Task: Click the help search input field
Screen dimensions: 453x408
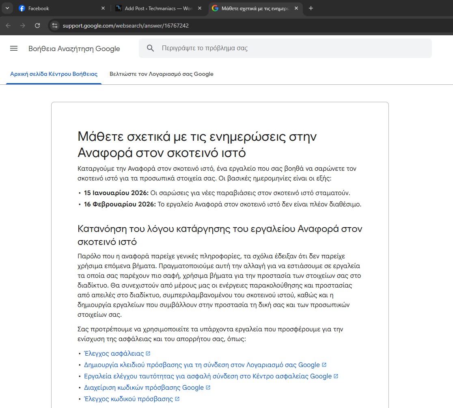Action: [x=292, y=48]
